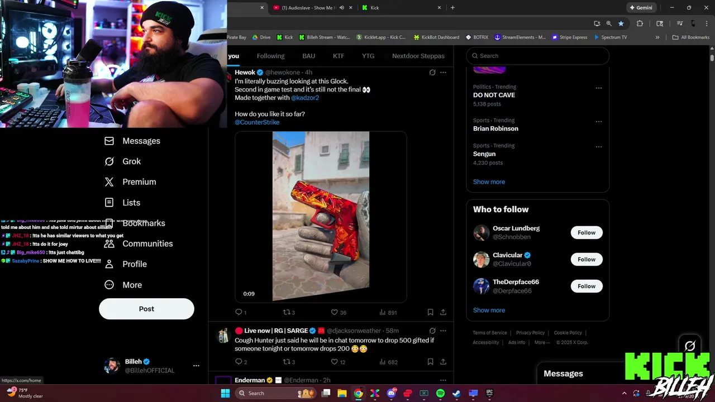
Task: Play the Glock skin video
Action: point(321,217)
